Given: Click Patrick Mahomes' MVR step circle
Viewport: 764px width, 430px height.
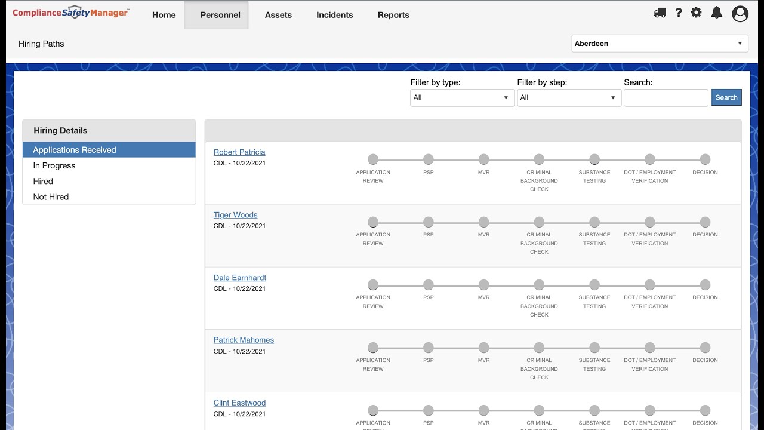Looking at the screenshot, I should (483, 348).
